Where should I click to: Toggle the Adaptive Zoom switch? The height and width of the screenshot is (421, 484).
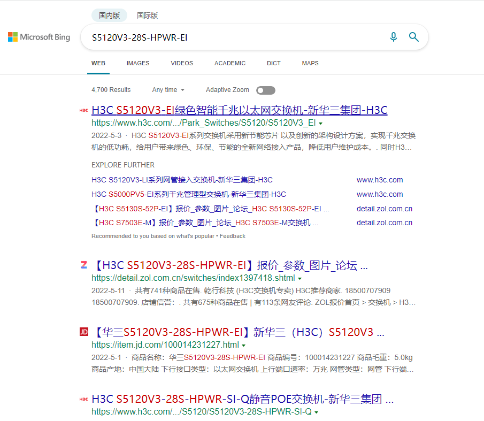pyautogui.click(x=265, y=90)
